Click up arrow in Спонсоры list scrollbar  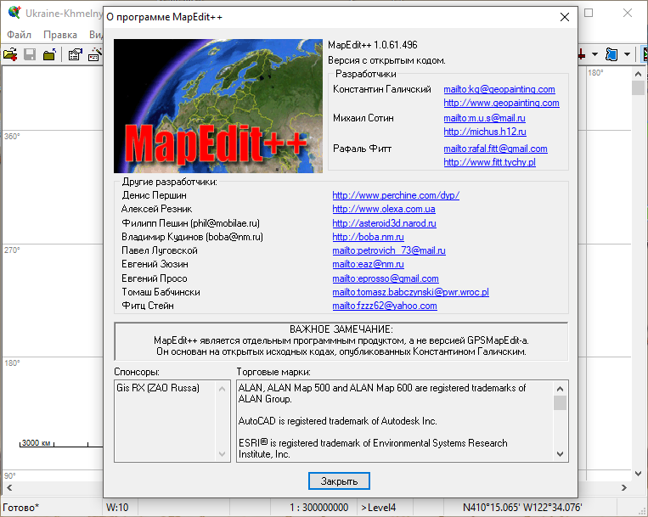point(222,389)
